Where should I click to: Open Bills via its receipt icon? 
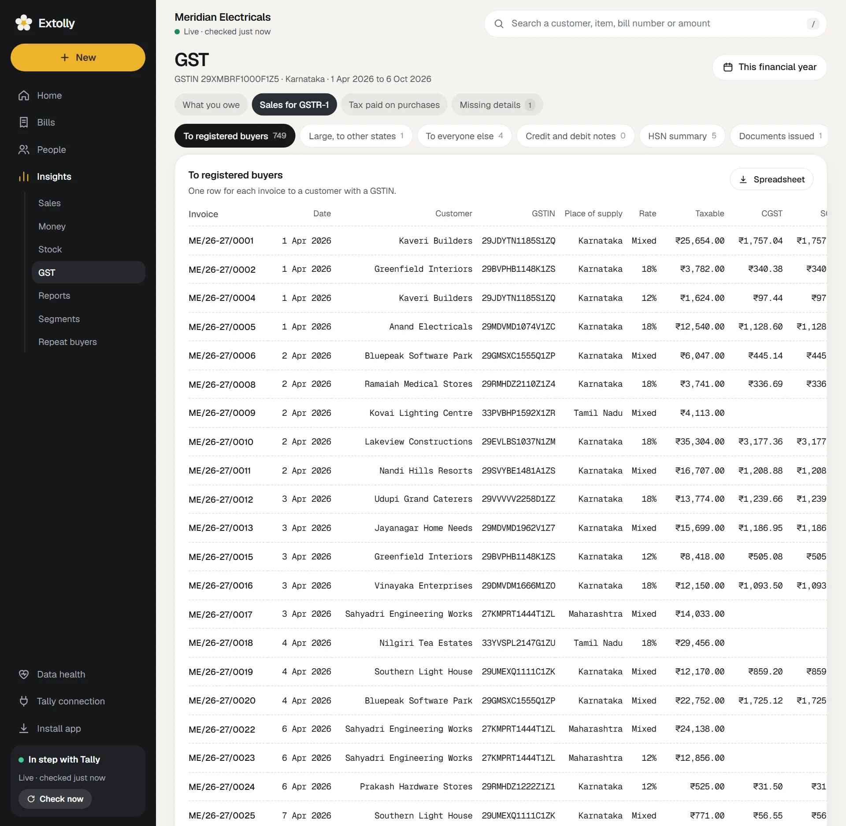click(x=24, y=122)
